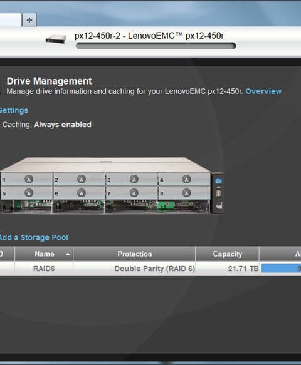Screen dimensions: 301x365
Task: Select the RAID6 storage pool name cell
Action: click(x=44, y=269)
